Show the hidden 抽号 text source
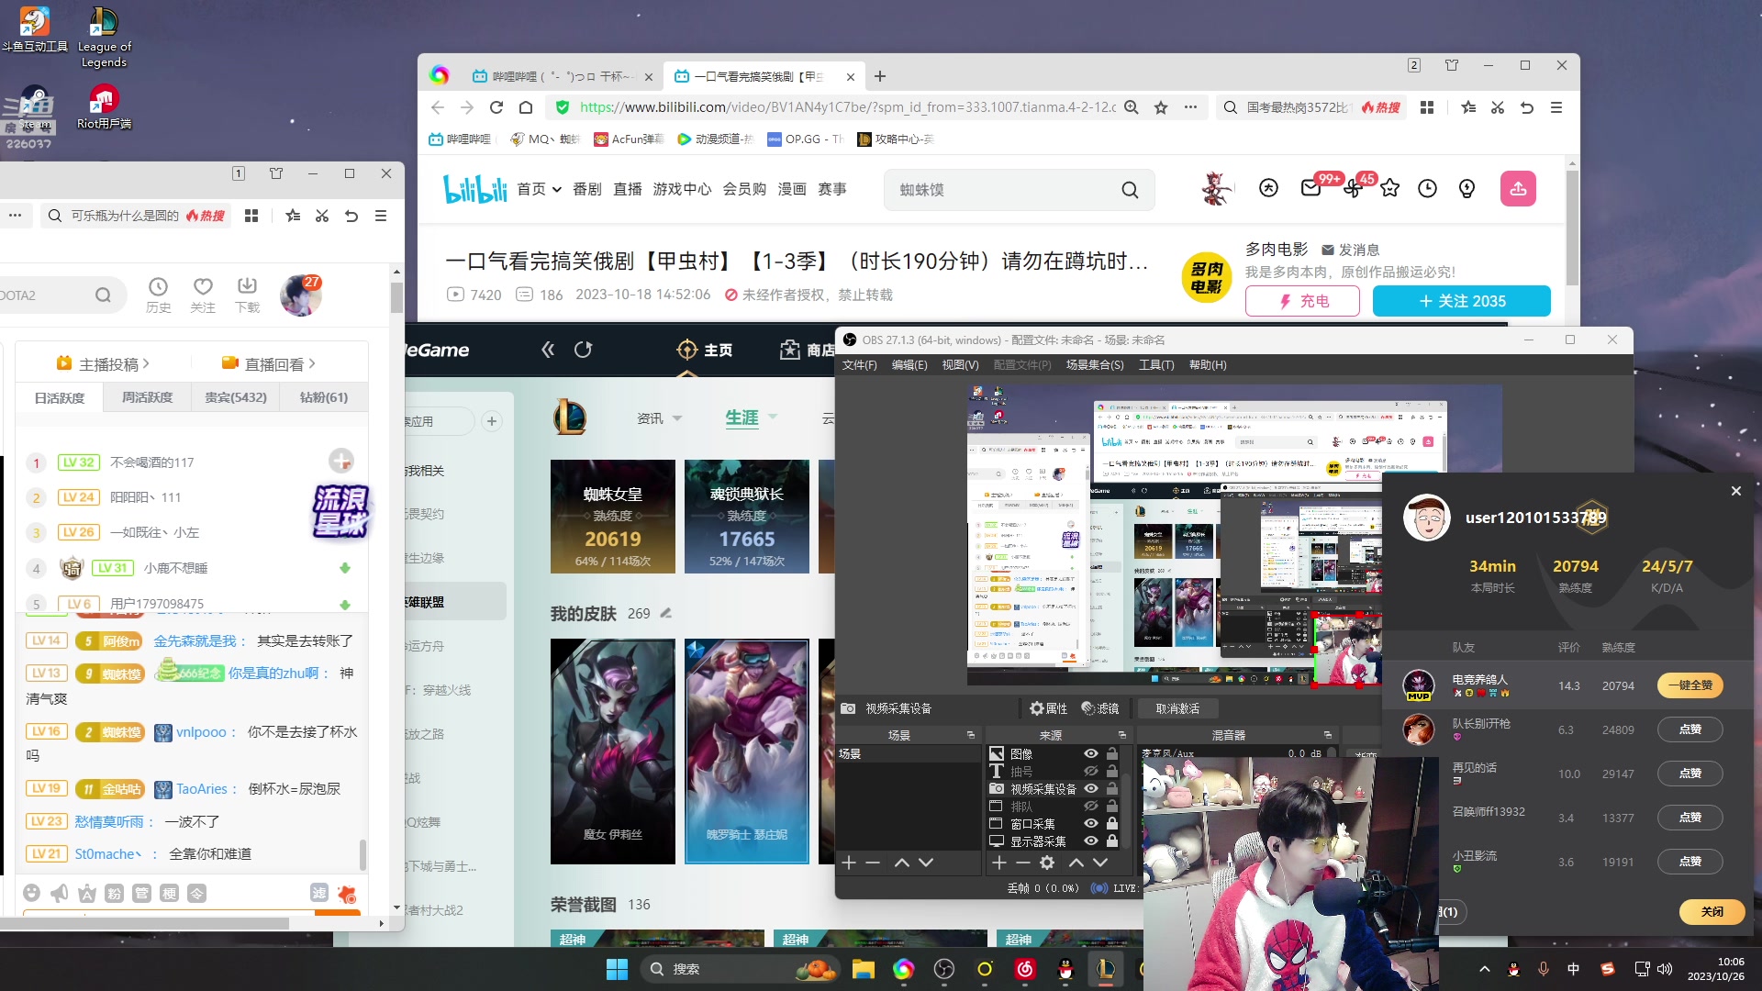Screen dimensions: 1762x991 click(x=1091, y=771)
